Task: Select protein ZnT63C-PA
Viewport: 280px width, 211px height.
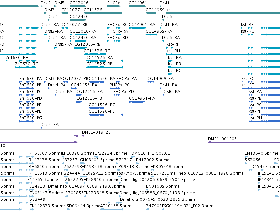Action: tap(31, 79)
